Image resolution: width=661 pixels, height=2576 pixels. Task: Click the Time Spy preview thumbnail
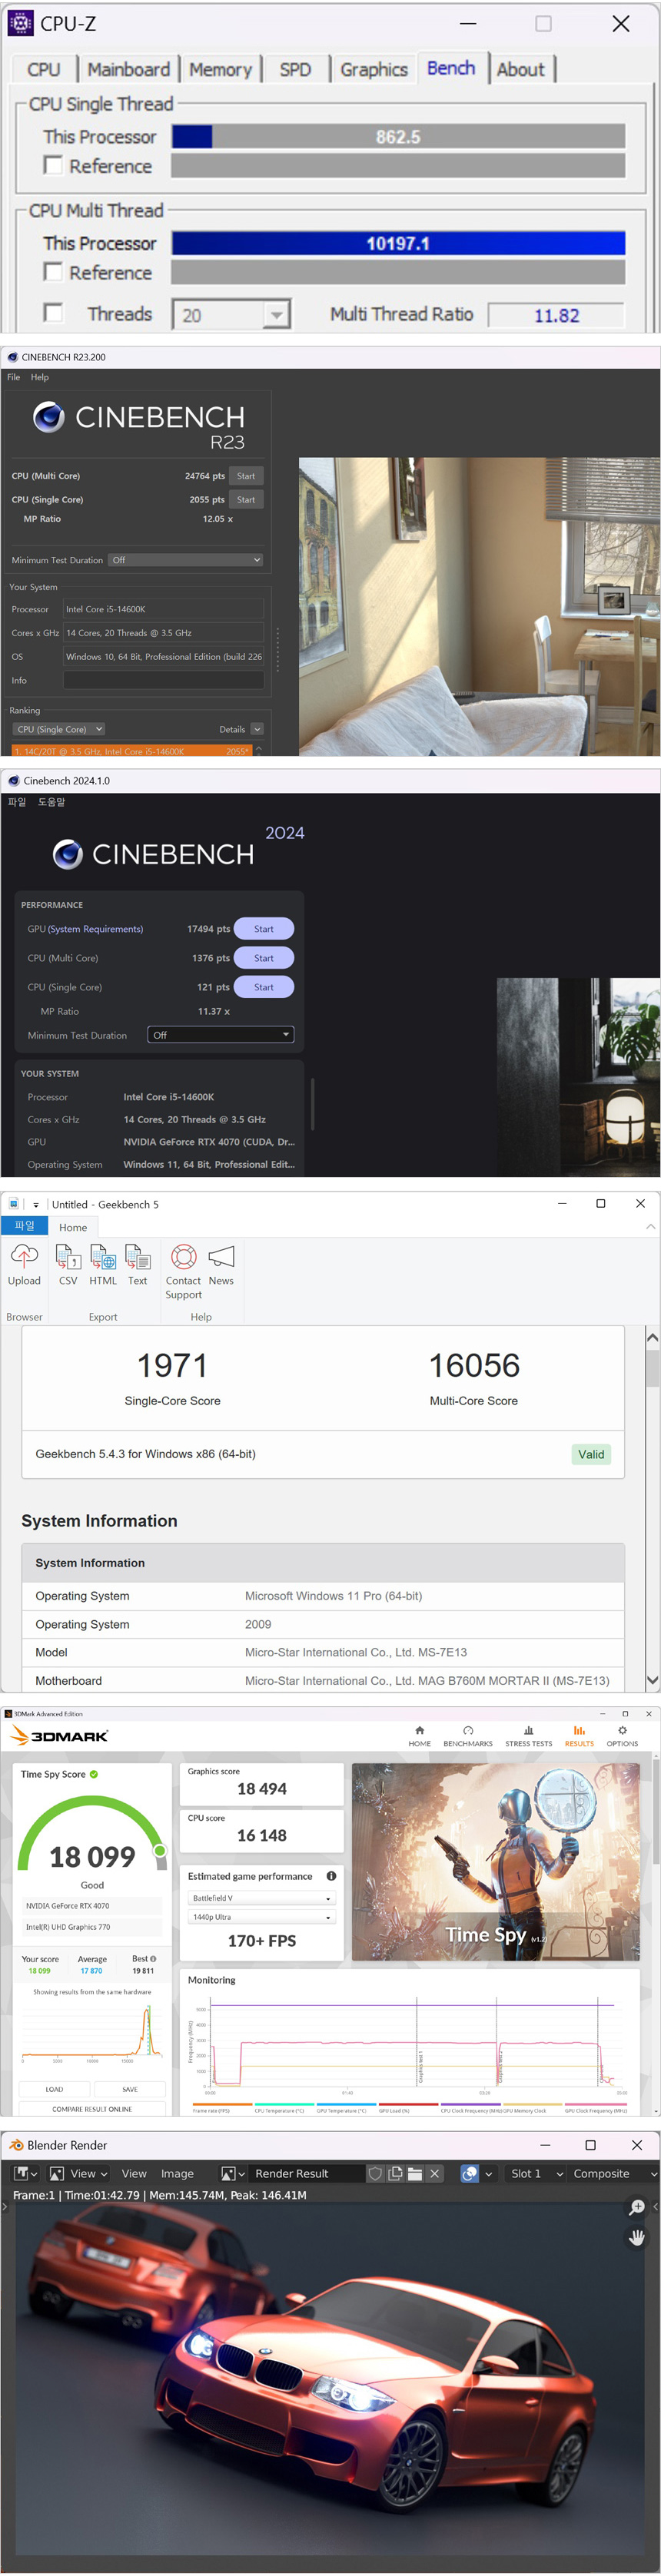pyautogui.click(x=496, y=1861)
